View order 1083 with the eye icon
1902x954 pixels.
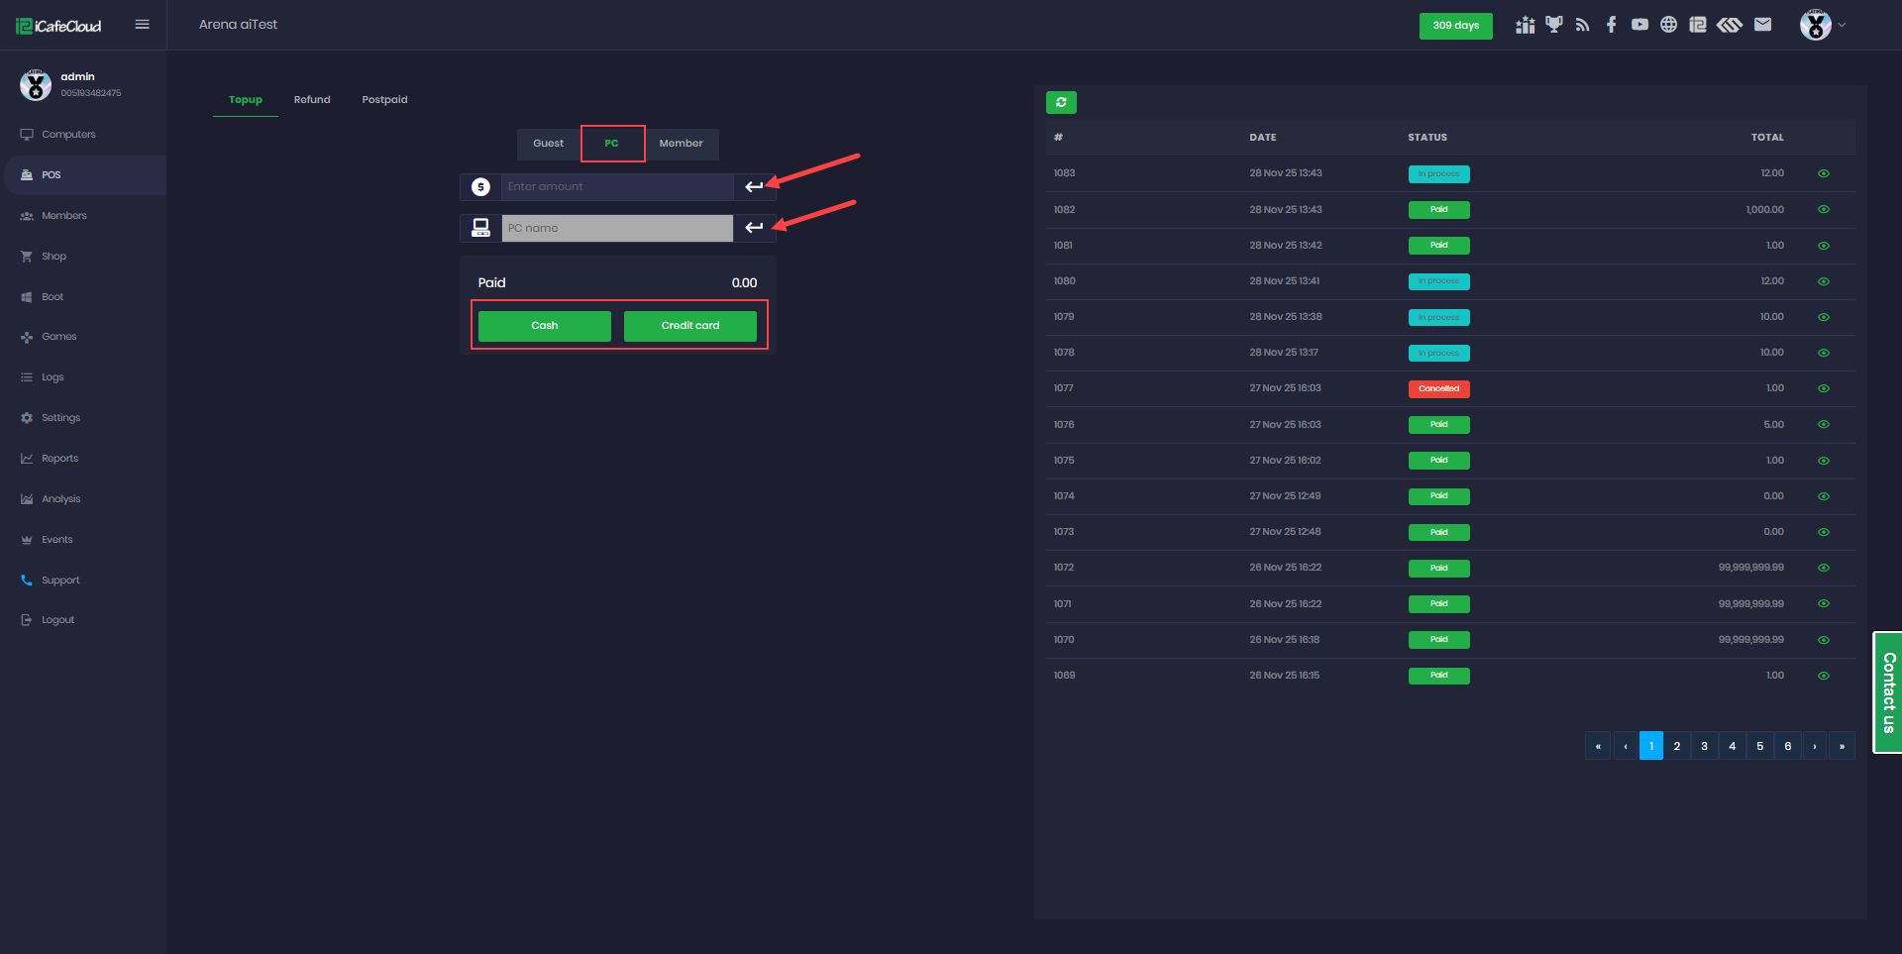pos(1823,173)
